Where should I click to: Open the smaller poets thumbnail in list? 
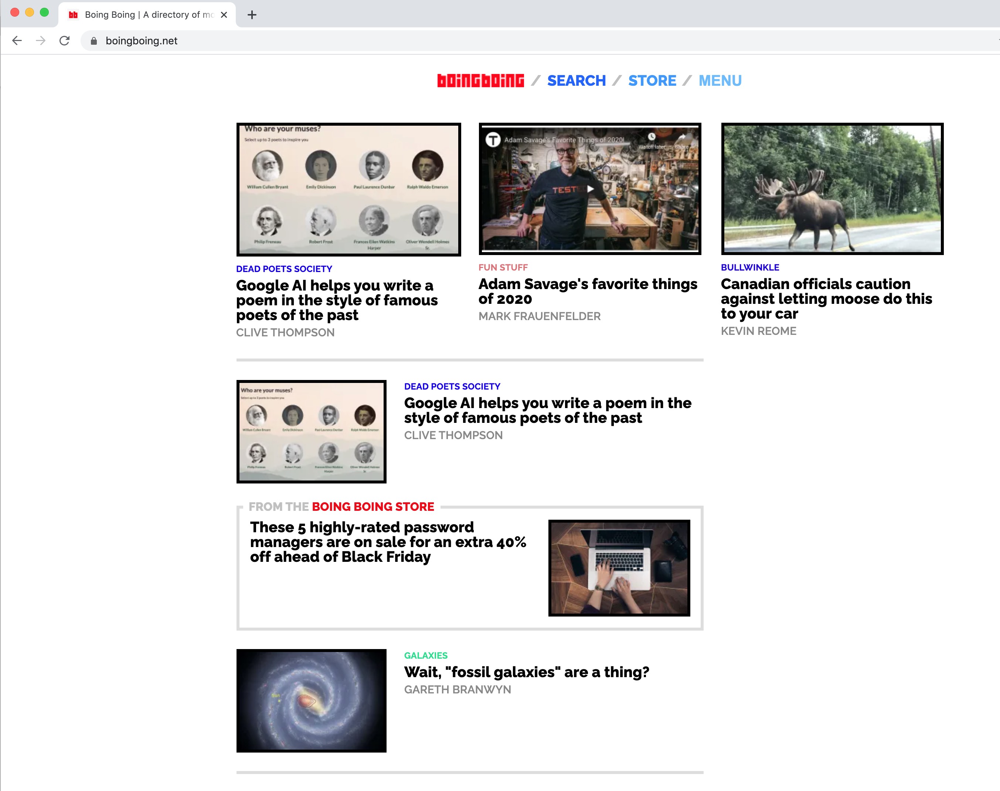311,432
